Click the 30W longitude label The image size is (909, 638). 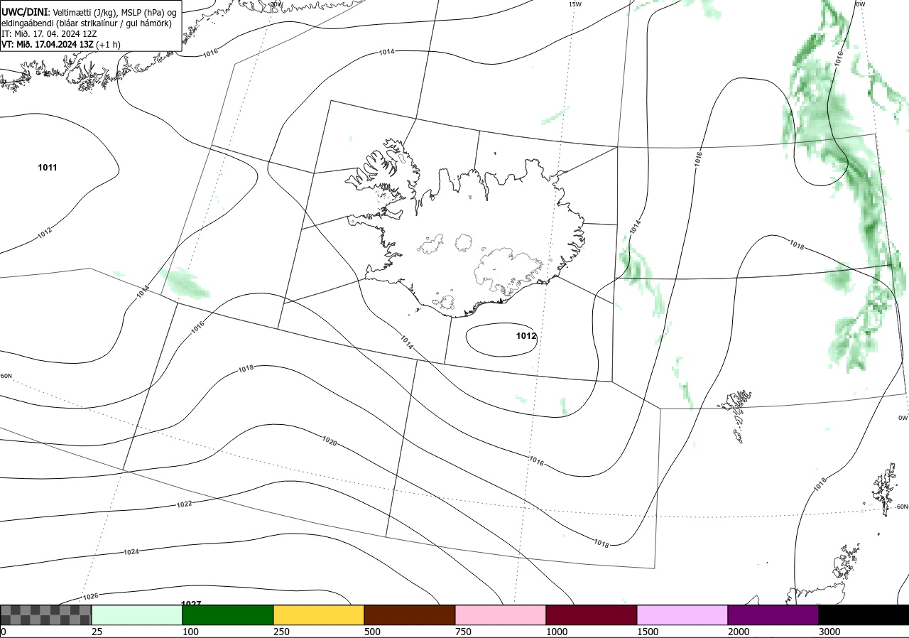(277, 4)
